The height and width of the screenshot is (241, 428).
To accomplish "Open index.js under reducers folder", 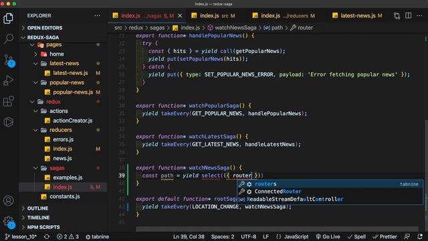I will tap(62, 149).
